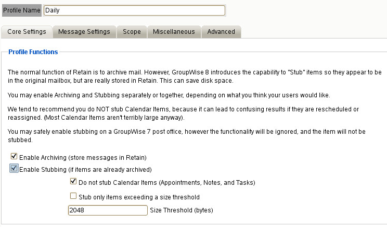This screenshot has height=227, width=387.
Task: Open the Message Settings tab
Action: tap(84, 32)
